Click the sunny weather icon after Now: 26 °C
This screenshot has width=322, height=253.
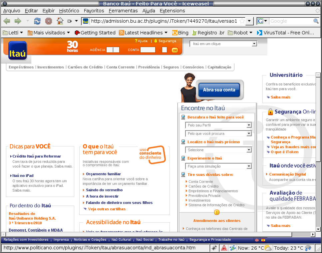268,248
